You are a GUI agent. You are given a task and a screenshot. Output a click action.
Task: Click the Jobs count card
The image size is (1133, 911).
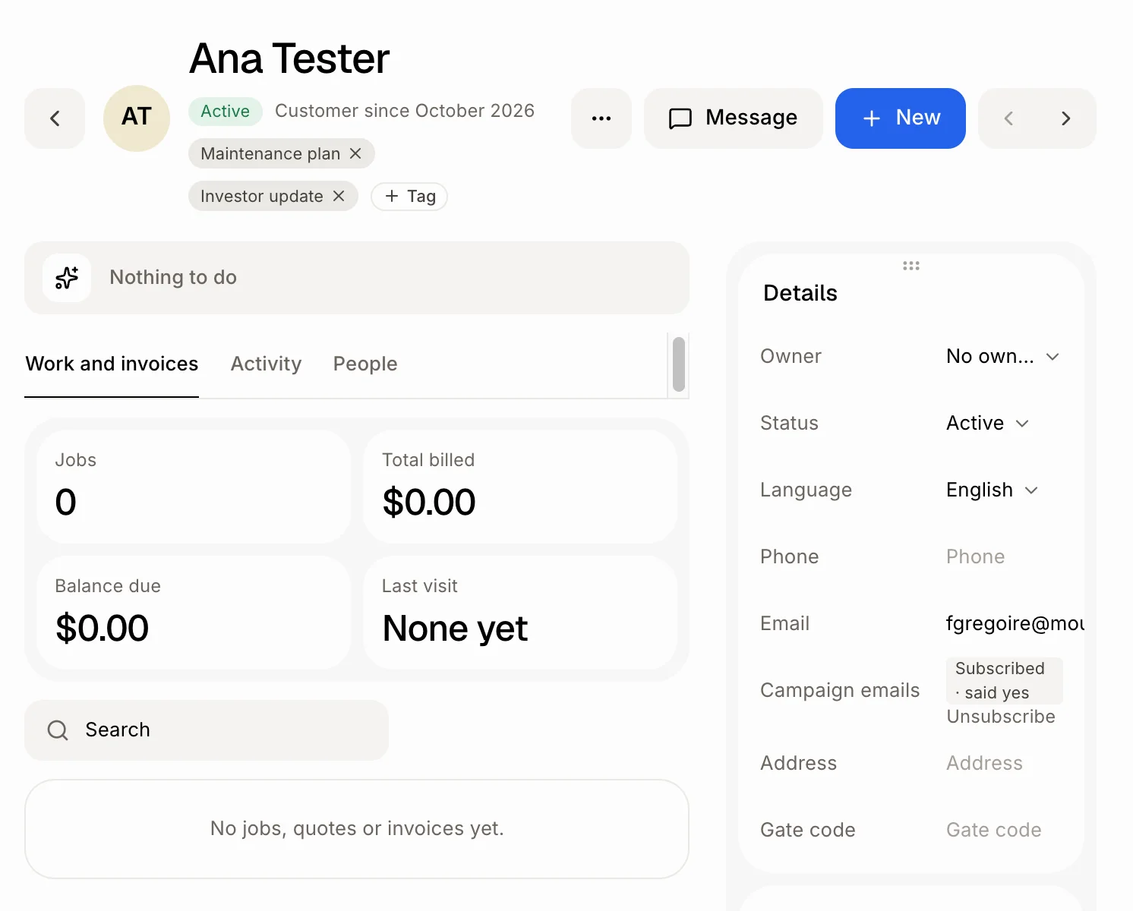click(194, 487)
